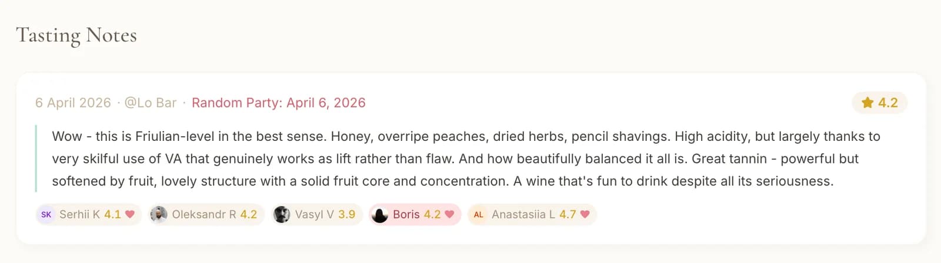The height and width of the screenshot is (263, 941).
Task: Click the heart beside Boris's 4.2 rating
Action: click(449, 214)
